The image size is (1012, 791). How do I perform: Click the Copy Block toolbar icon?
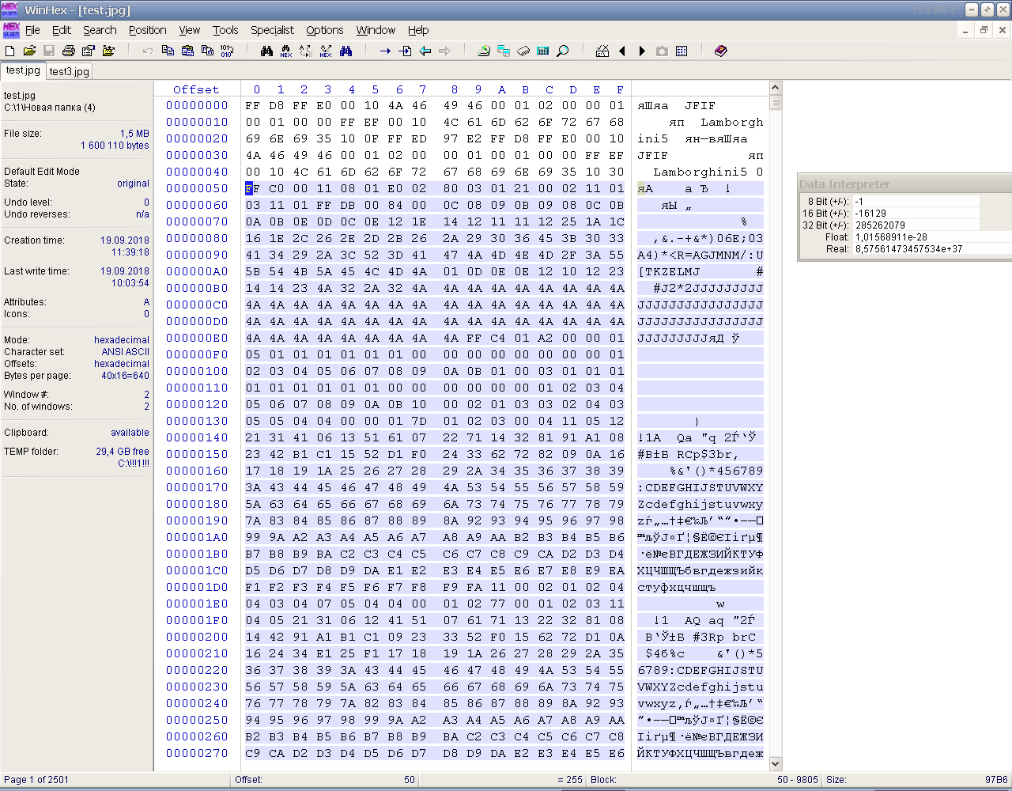pos(168,51)
